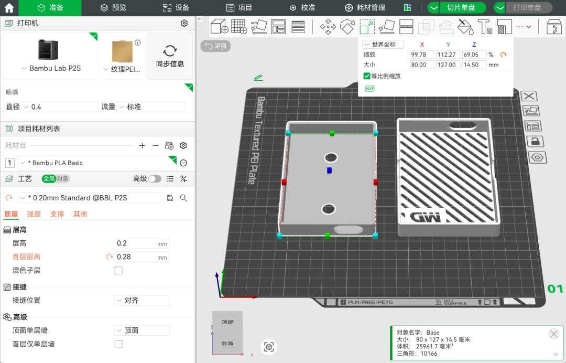Lock the plate icon
The image size is (566, 363).
click(x=535, y=141)
